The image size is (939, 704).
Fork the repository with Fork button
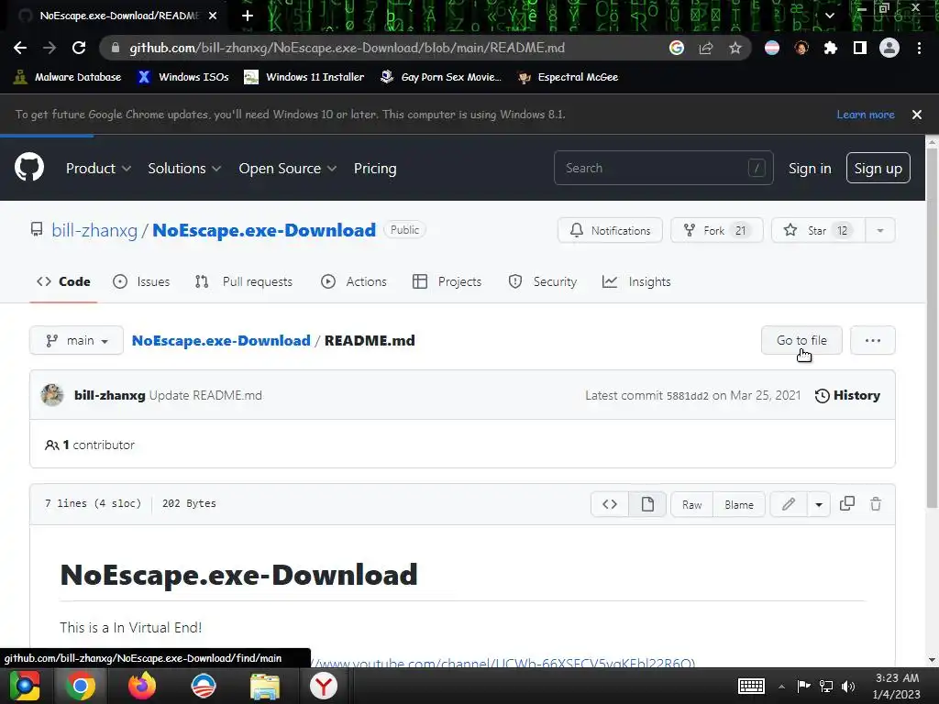point(717,230)
